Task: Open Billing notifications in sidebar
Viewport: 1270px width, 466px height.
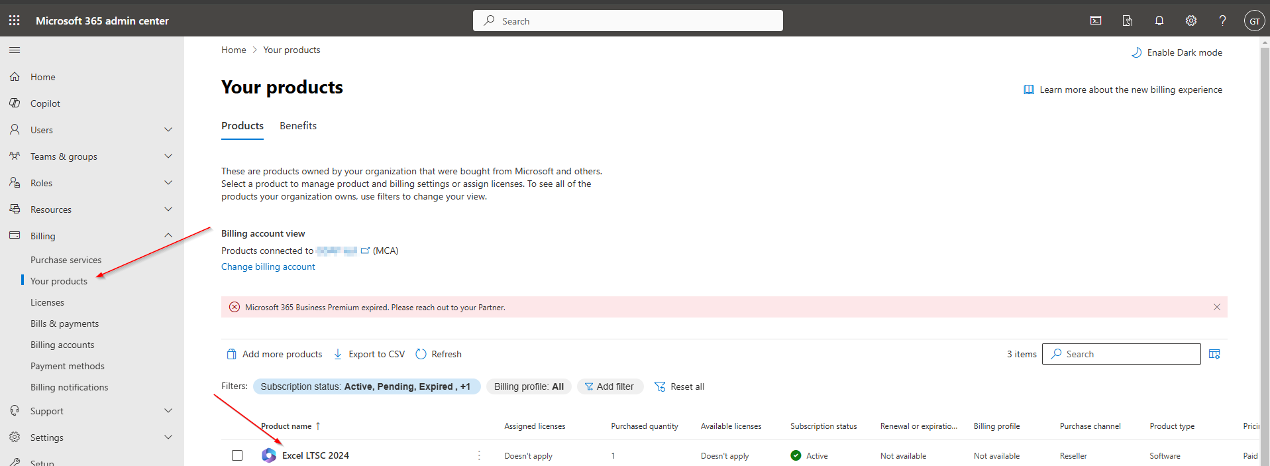Action: pos(70,387)
